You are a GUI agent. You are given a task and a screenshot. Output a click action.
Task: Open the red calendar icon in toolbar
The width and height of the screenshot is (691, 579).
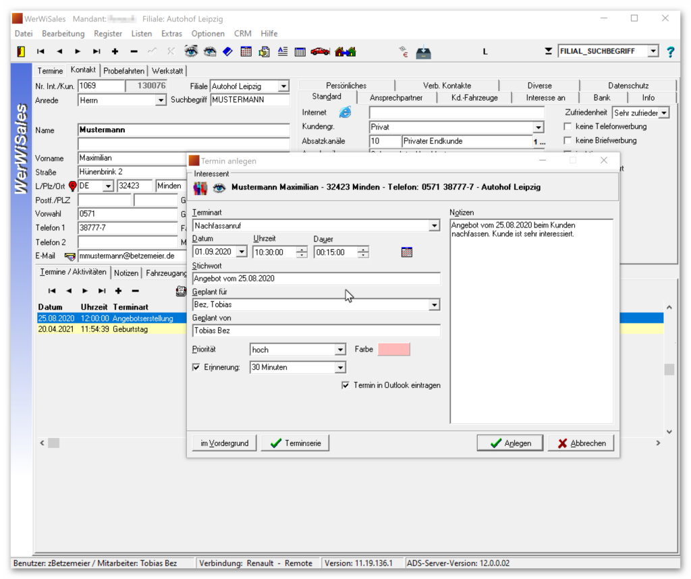(246, 51)
